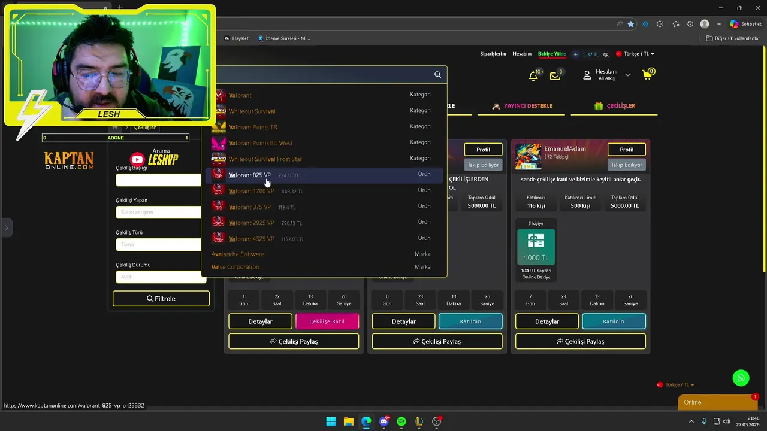This screenshot has height=431, width=767.
Task: Open Türkçe / TL dropdown near page bottom
Action: pyautogui.click(x=676, y=384)
